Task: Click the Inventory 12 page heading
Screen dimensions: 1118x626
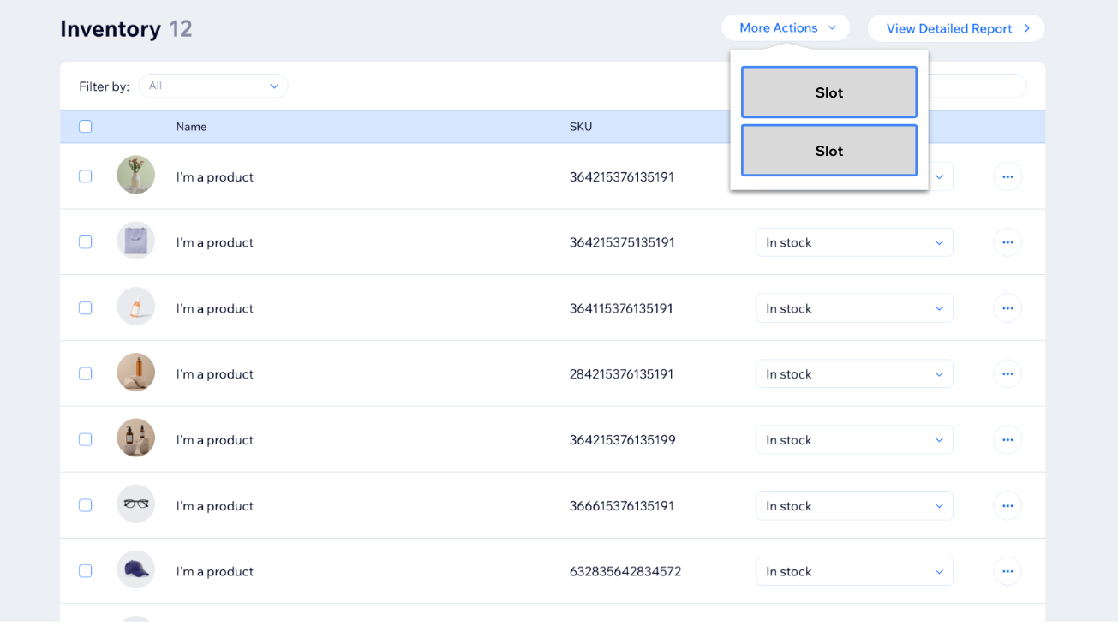Action: click(x=126, y=29)
